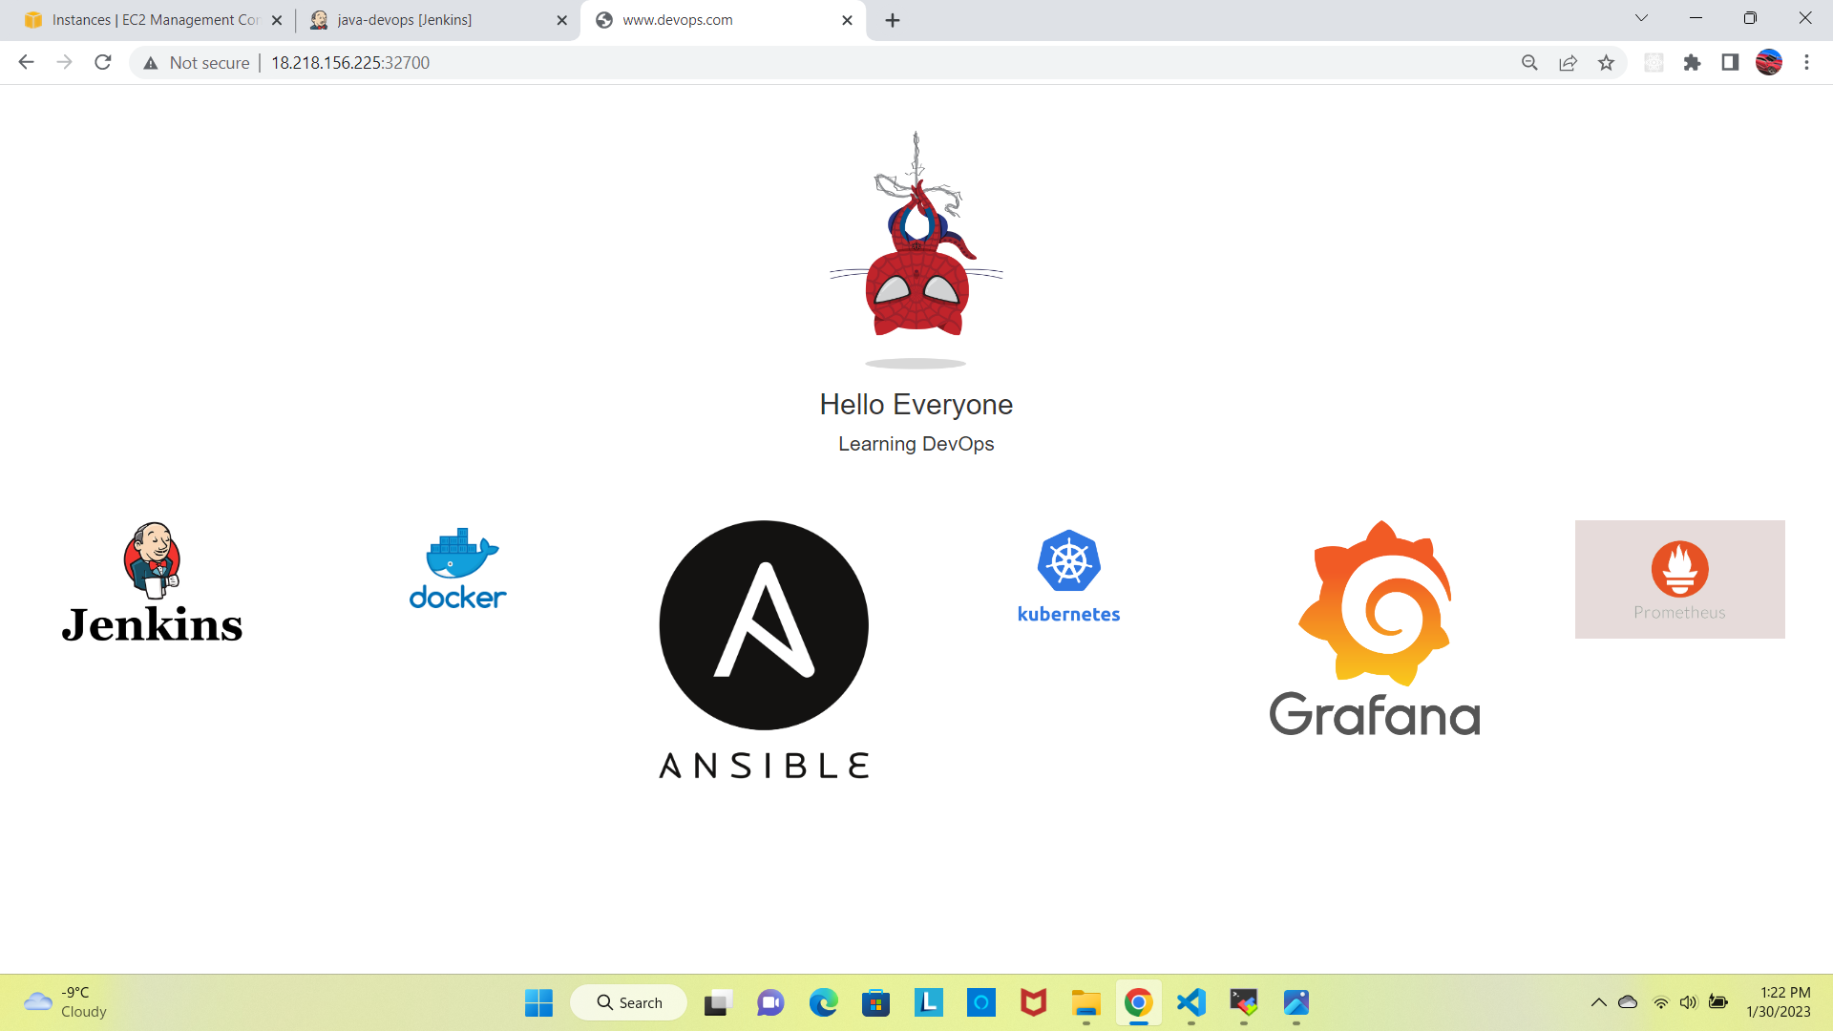Open Visual Studio Code from taskbar

pyautogui.click(x=1190, y=1002)
